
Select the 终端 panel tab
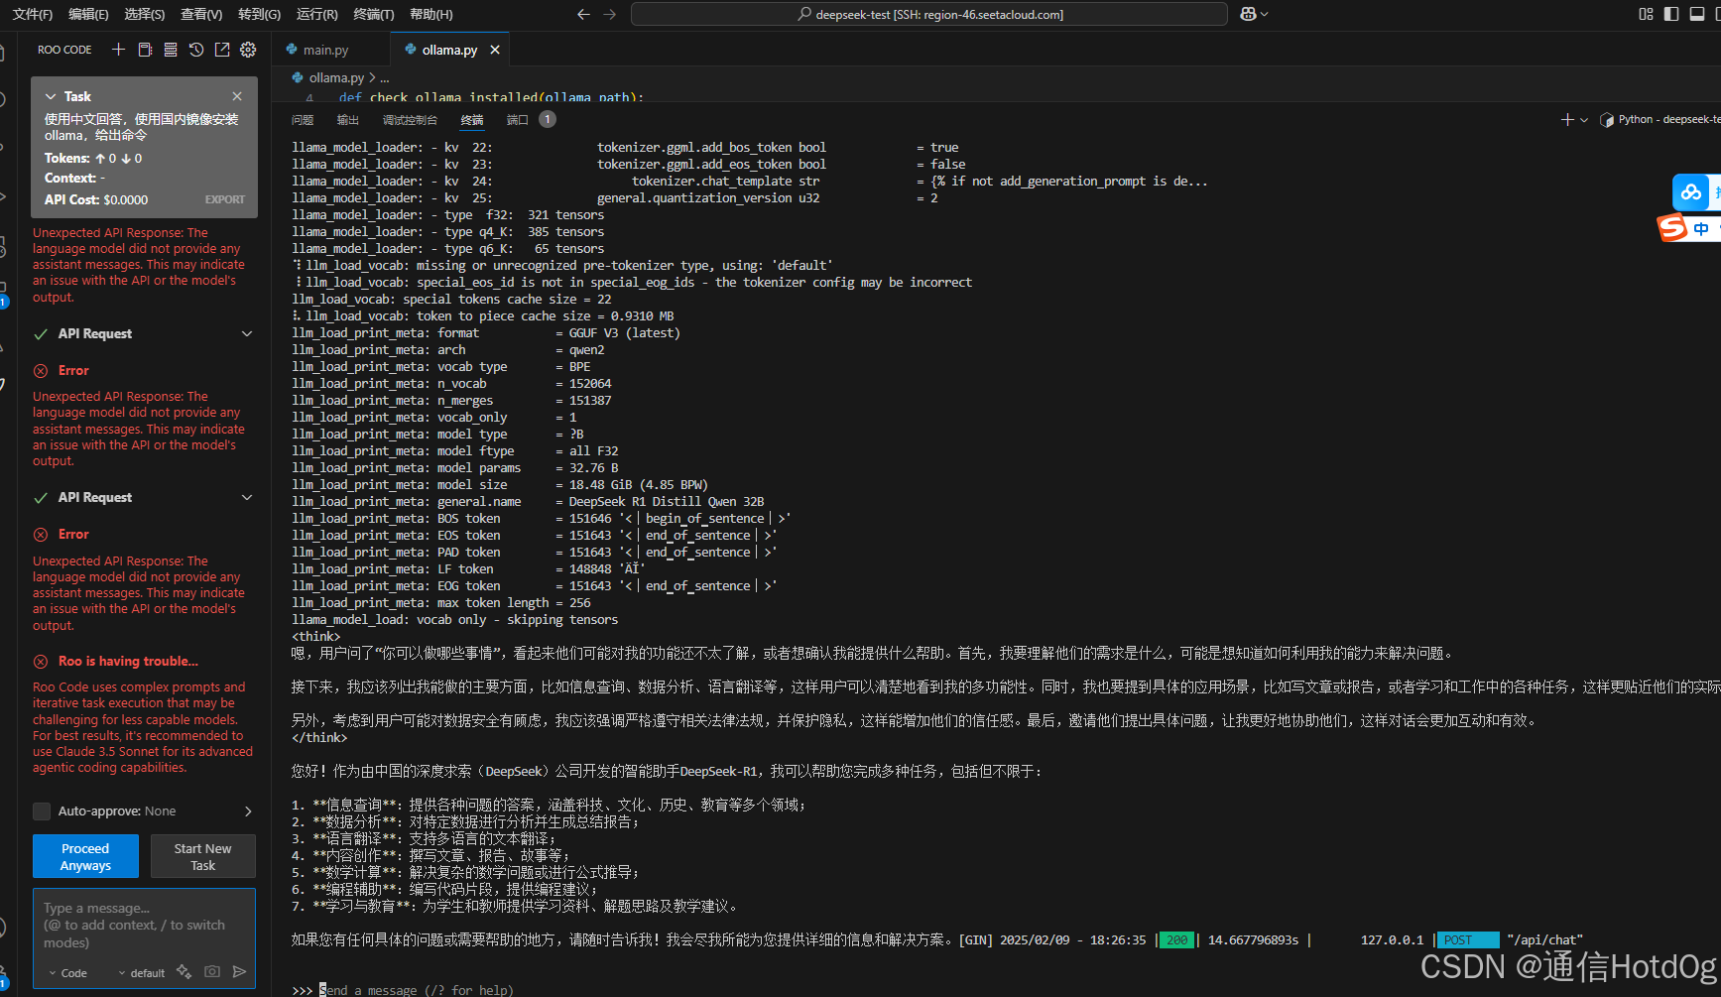(x=472, y=120)
